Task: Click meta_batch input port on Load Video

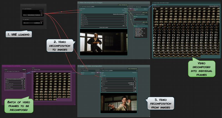Action: coord(80,9)
